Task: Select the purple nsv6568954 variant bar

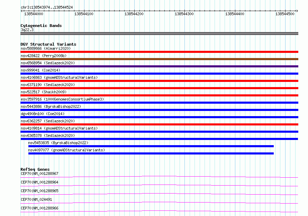Action: [x=159, y=66]
